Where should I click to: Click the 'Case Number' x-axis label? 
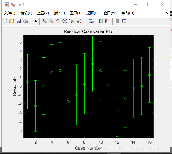pos(89,148)
